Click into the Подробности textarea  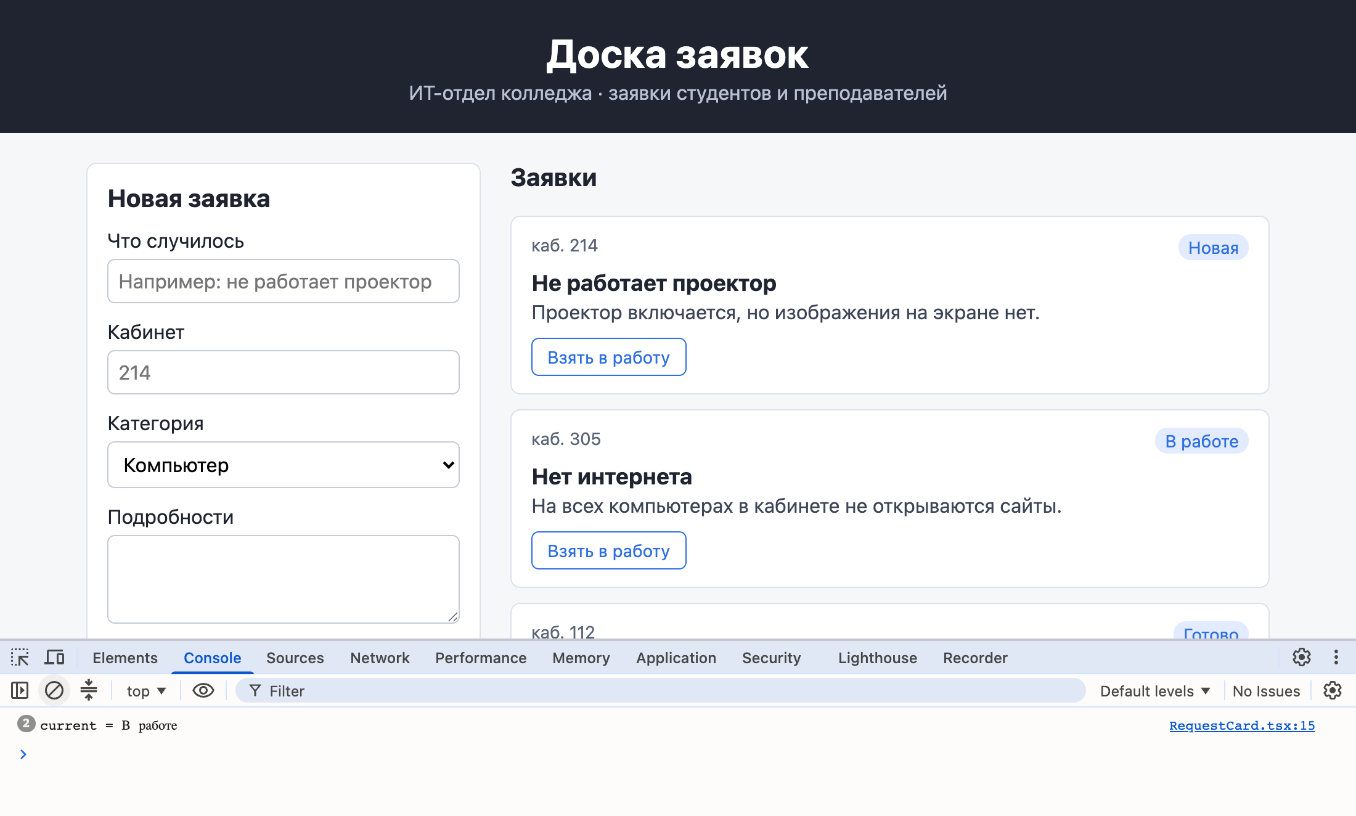pyautogui.click(x=284, y=579)
